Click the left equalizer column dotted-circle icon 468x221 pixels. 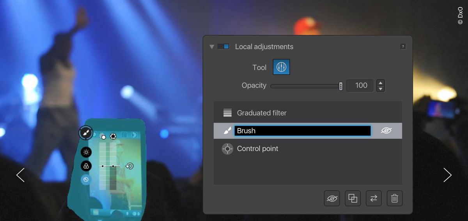tap(103, 136)
